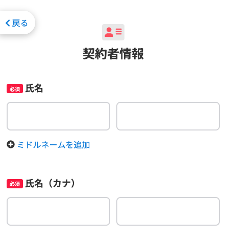Click the 必須 badge next to 氏名（カナ）
Screen dimensions: 226x240
[x=15, y=184]
